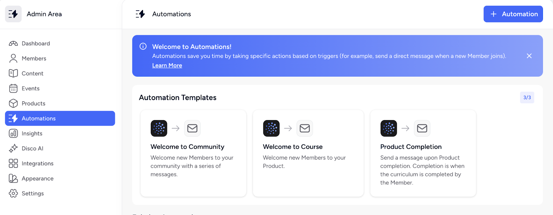This screenshot has height=215, width=553.
Task: Click the Content book icon
Action: point(13,74)
